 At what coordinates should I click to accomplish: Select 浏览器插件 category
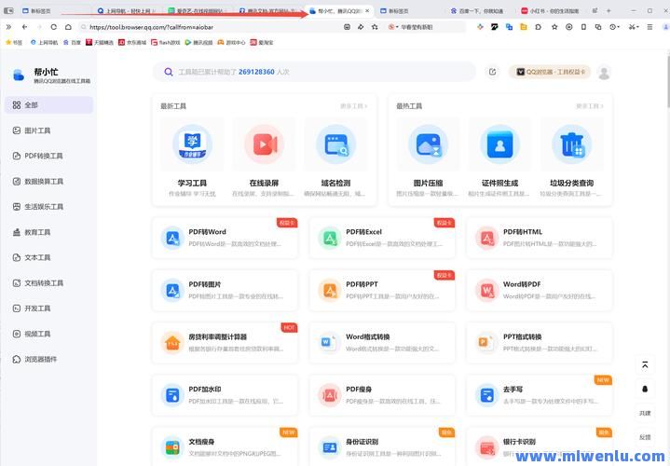[x=48, y=359]
